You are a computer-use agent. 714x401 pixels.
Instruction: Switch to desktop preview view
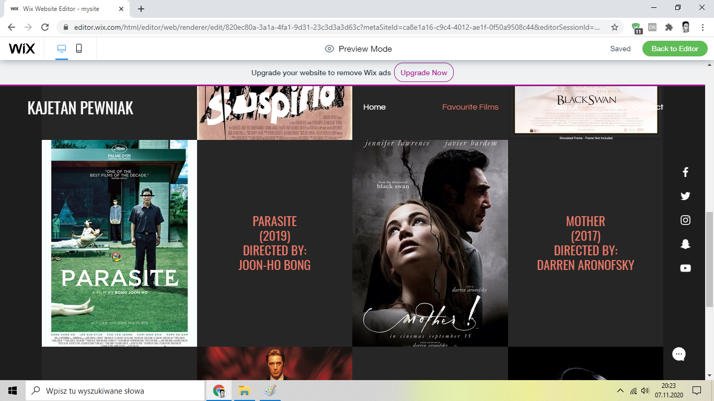coord(62,49)
